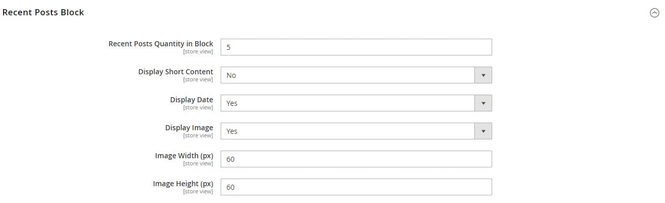This screenshot has height=203, width=665.
Task: Click the arrow button on Display Short Content select
Action: click(483, 75)
